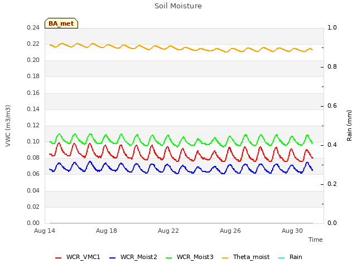Click the 0.16 VWC axis value
This screenshot has width=357, height=268.
(33, 93)
